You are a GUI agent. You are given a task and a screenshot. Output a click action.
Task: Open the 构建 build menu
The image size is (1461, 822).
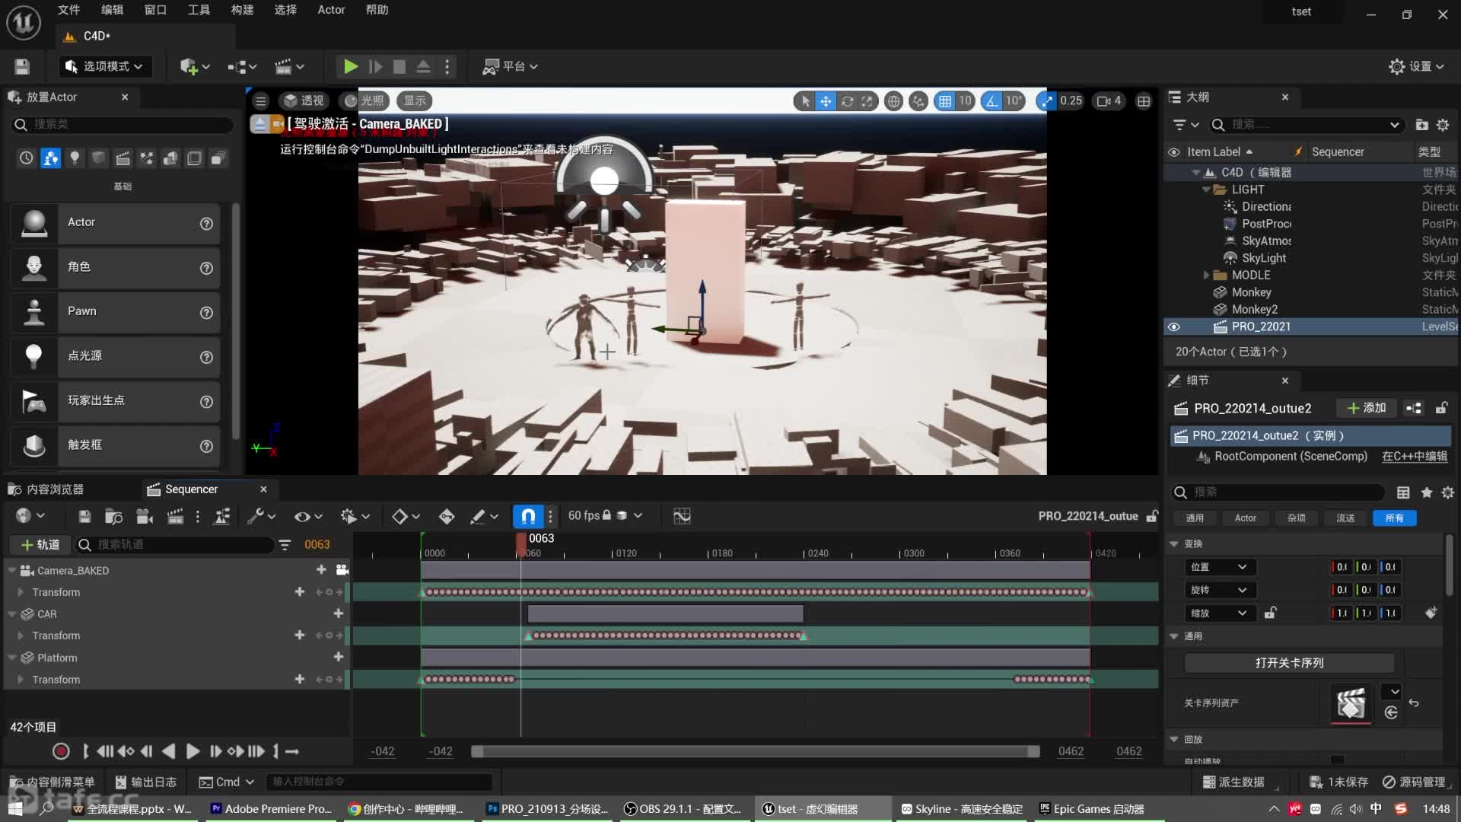pyautogui.click(x=242, y=10)
